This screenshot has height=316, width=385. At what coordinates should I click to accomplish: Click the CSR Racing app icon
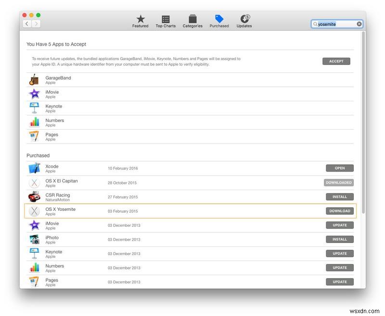pyautogui.click(x=34, y=196)
